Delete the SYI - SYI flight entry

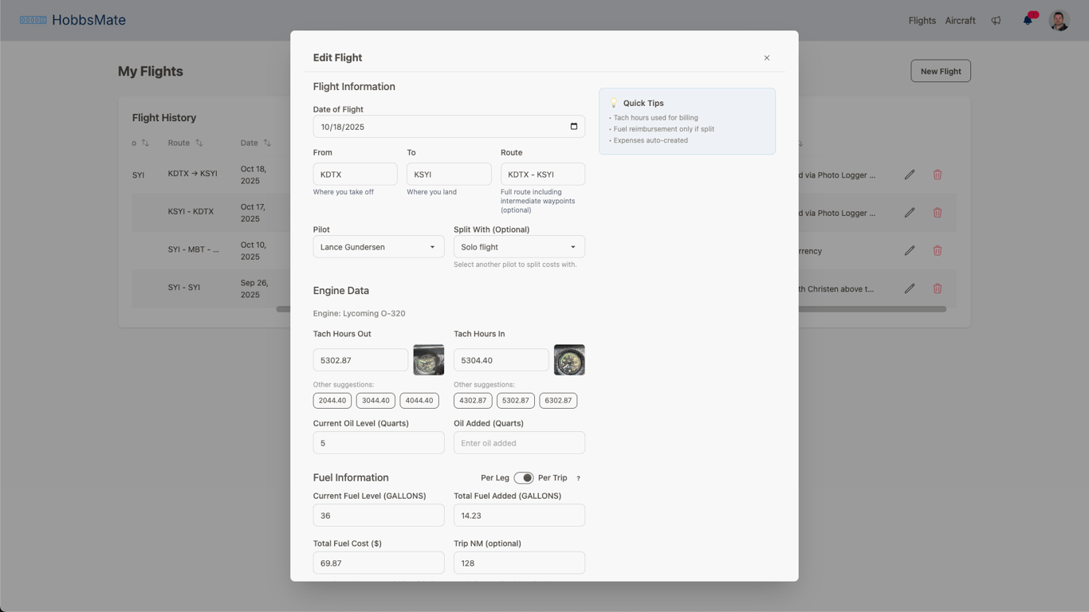(x=938, y=288)
